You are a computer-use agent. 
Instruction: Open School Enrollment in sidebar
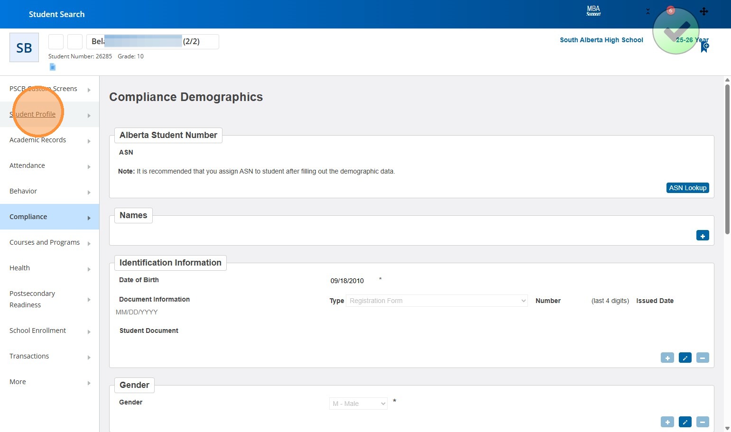coord(37,331)
